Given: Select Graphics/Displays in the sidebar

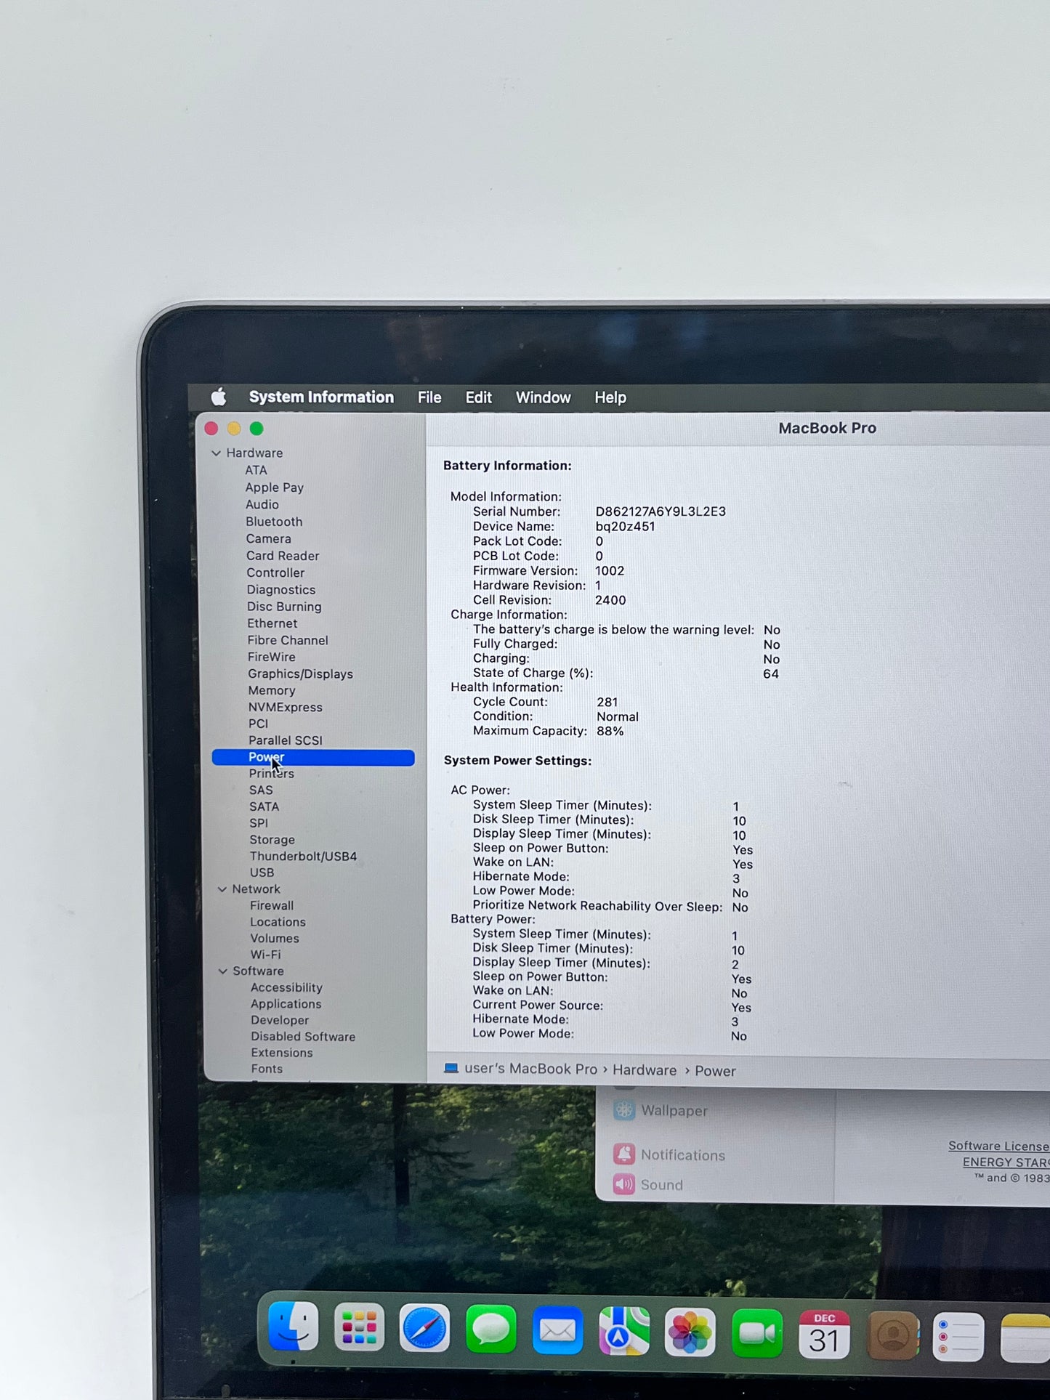Looking at the screenshot, I should tap(300, 674).
